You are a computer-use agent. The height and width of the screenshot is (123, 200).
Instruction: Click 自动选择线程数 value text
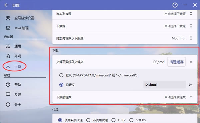coord(175,97)
